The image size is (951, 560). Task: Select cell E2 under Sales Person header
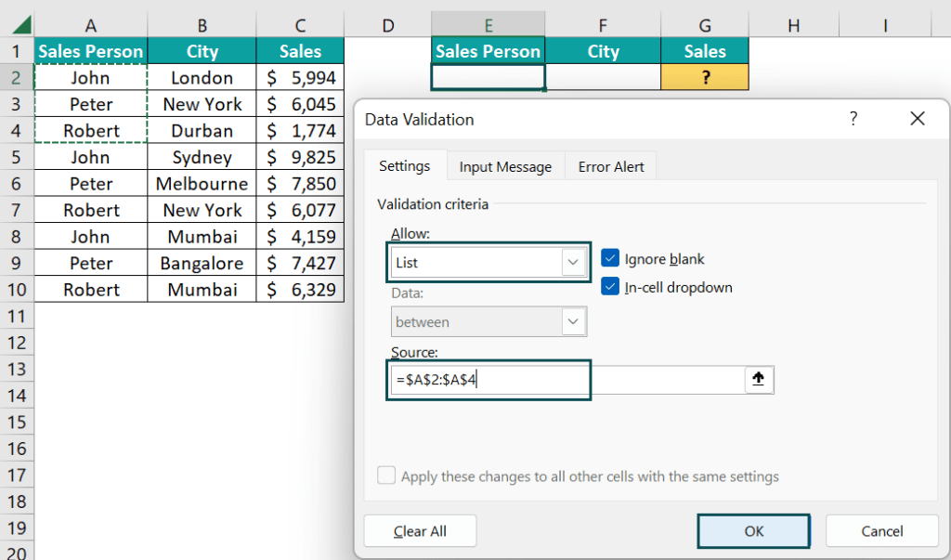pyautogui.click(x=488, y=77)
